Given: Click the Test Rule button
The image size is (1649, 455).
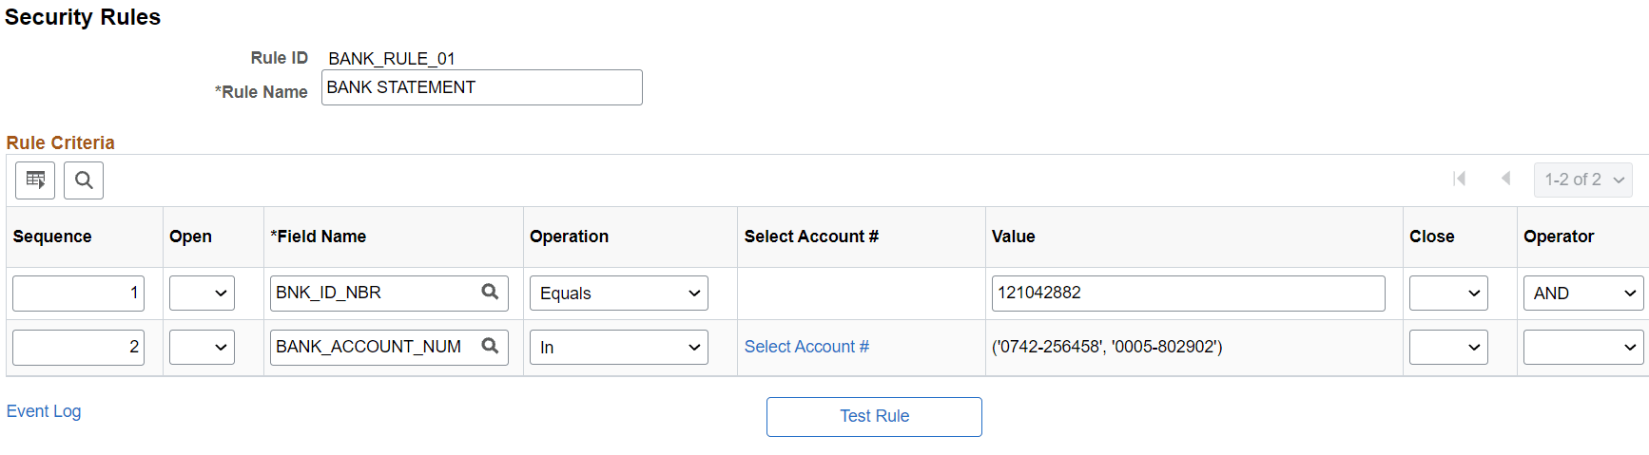Looking at the screenshot, I should pos(874,417).
